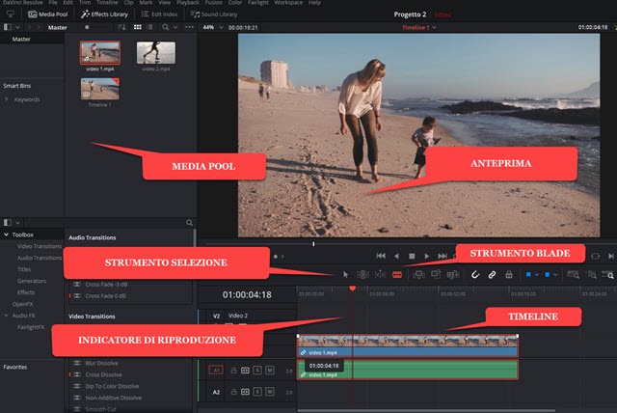617x413 pixels.
Task: Select the Timeline 1 thumbnail in media pool
Action: click(x=100, y=89)
